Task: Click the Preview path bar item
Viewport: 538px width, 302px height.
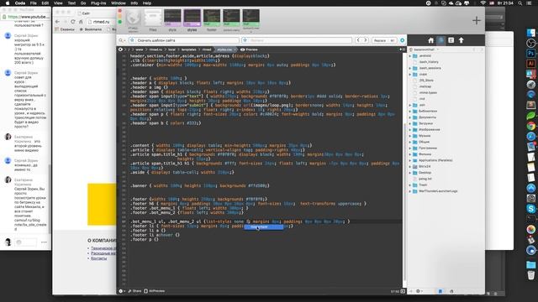Action: pos(249,49)
